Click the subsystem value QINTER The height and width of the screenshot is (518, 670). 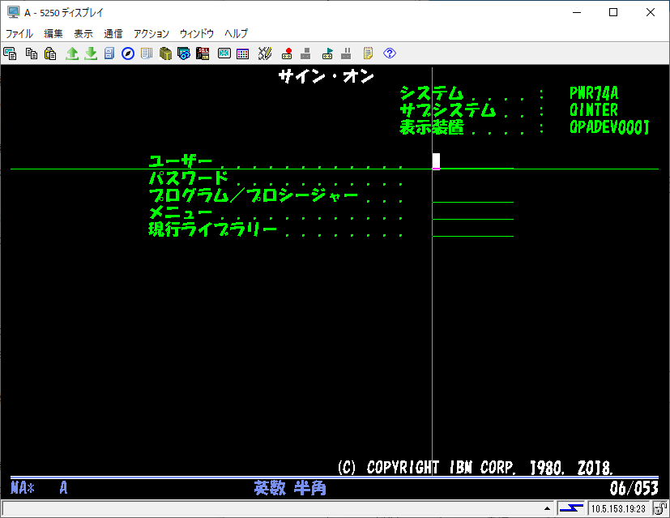pyautogui.click(x=594, y=110)
